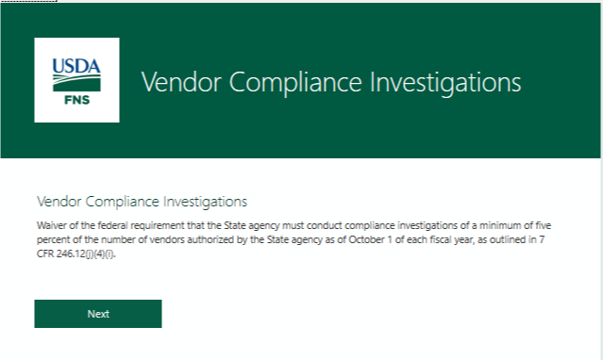Click the USDA FNS logo tile
Viewport: 603px width, 360px height.
pos(76,80)
